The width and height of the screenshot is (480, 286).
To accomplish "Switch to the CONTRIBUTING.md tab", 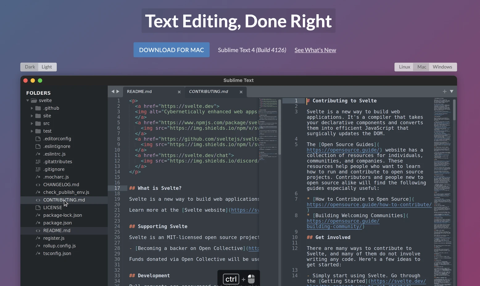I will pyautogui.click(x=216, y=91).
